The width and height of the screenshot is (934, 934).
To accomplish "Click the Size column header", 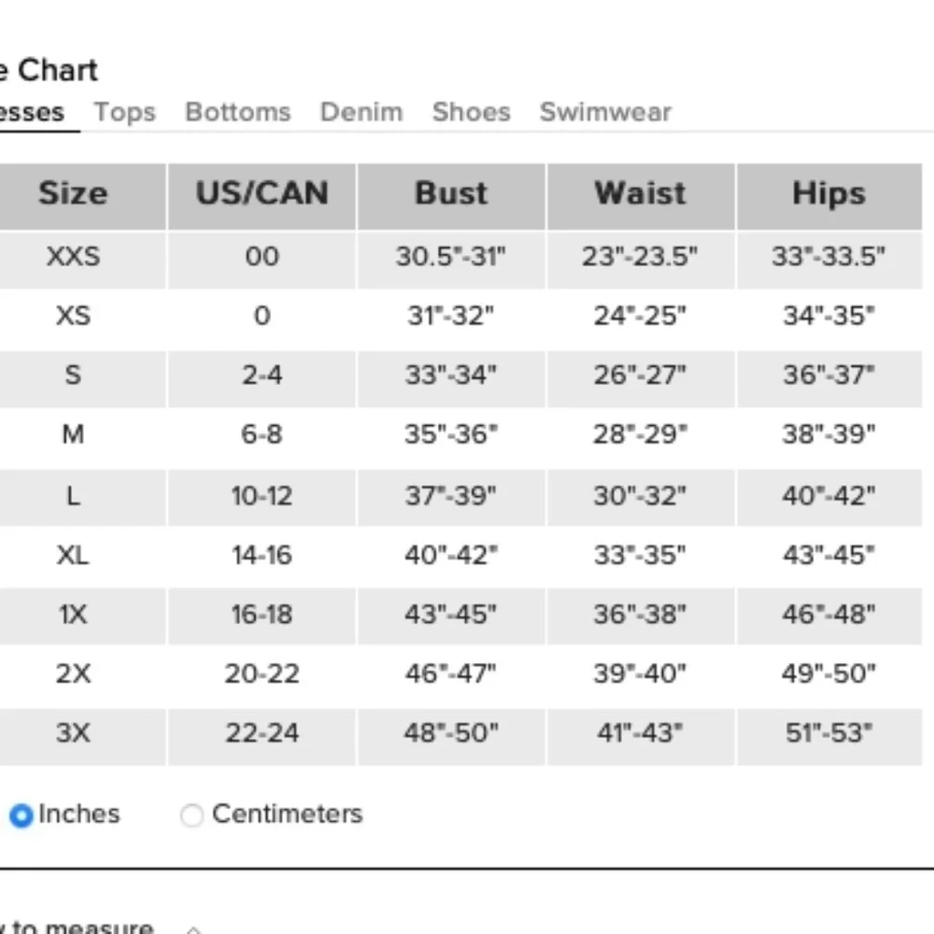I will point(73,193).
